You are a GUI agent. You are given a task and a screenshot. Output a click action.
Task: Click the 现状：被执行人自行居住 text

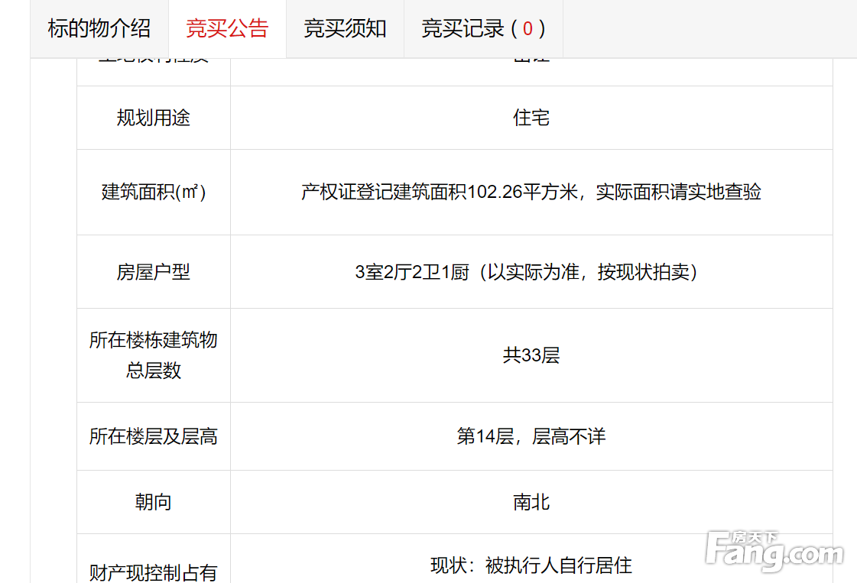tap(531, 565)
